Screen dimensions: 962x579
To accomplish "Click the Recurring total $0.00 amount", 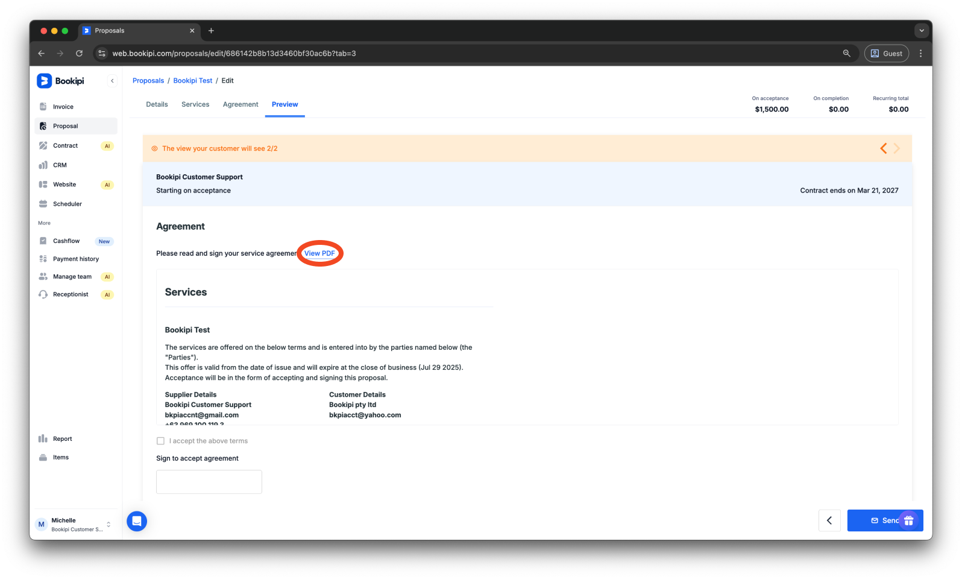I will click(899, 109).
